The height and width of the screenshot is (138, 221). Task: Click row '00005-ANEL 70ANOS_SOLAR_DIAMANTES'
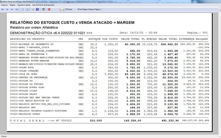(109, 51)
